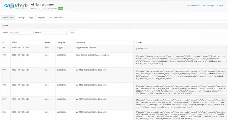Click 'Final domain availability presentation' summary
The height and width of the screenshot is (120, 228).
[x=92, y=55]
